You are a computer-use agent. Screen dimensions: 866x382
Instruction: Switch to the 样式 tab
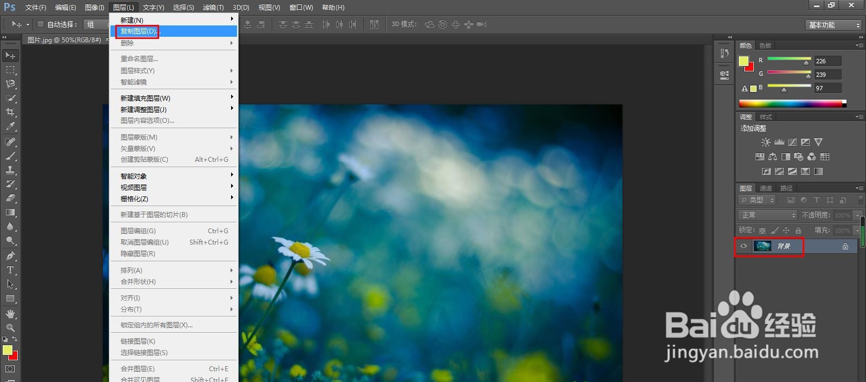click(766, 117)
